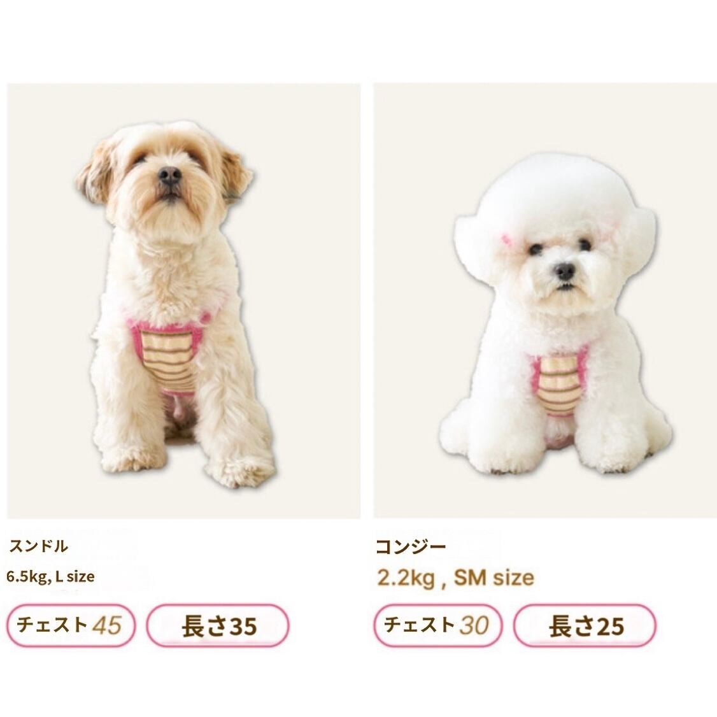Click the 長さ35 pill badge
This screenshot has height=717, width=717.
(218, 625)
